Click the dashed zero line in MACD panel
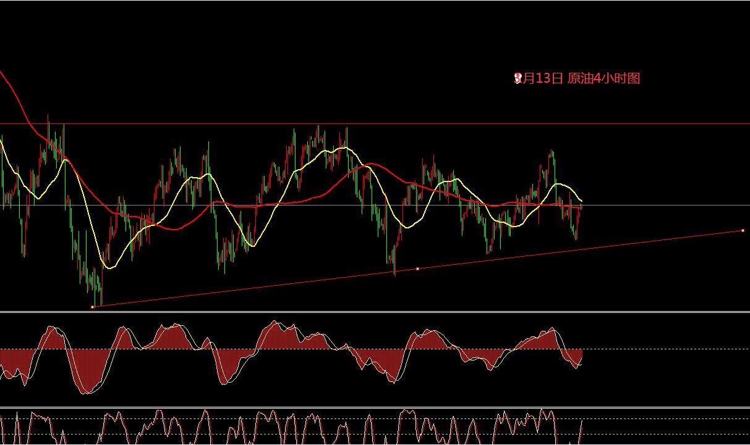The image size is (750, 445). click(x=668, y=349)
